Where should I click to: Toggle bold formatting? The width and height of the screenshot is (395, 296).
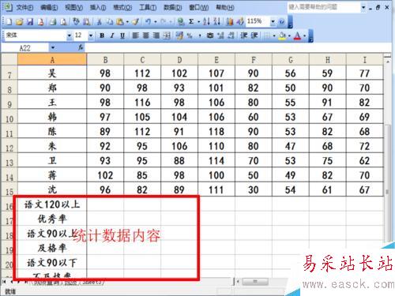[102, 36]
